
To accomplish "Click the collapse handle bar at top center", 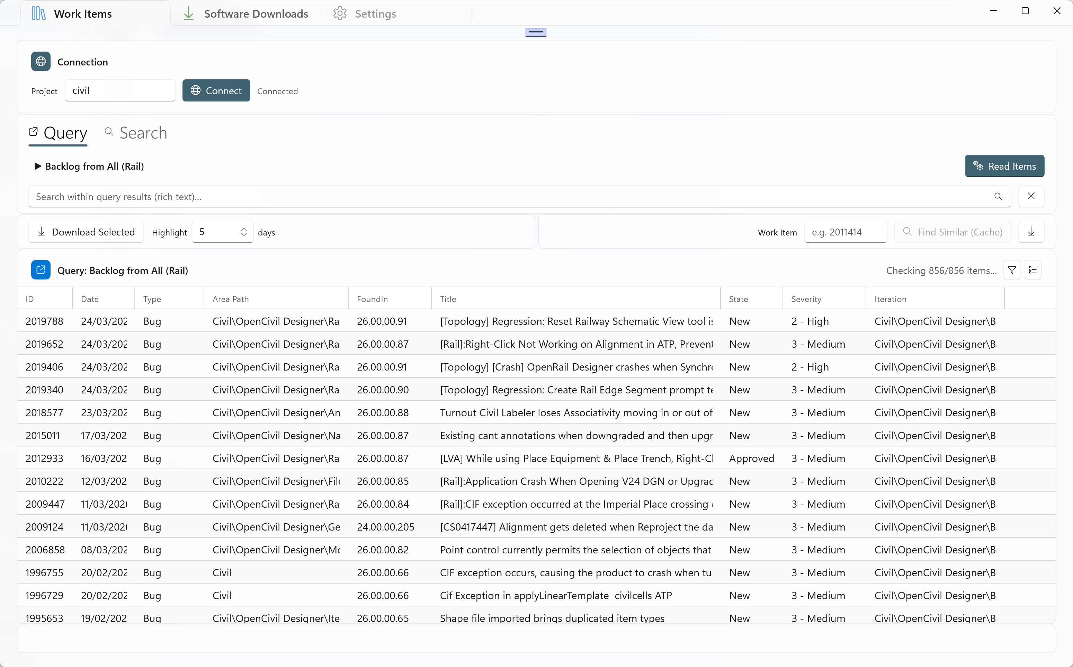I will pos(535,32).
